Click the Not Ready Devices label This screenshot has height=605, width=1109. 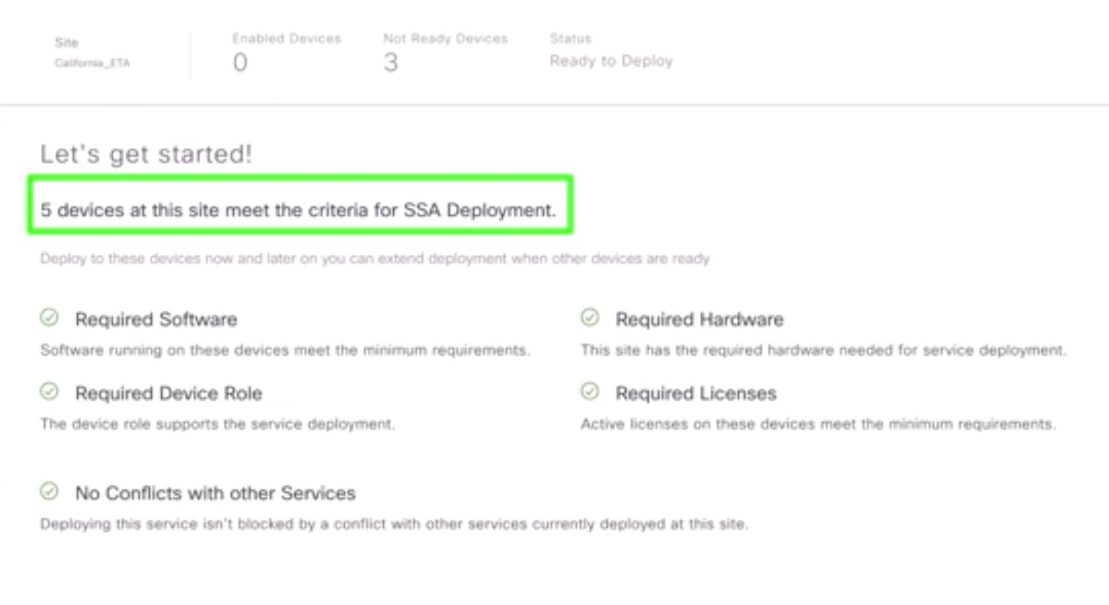point(445,39)
